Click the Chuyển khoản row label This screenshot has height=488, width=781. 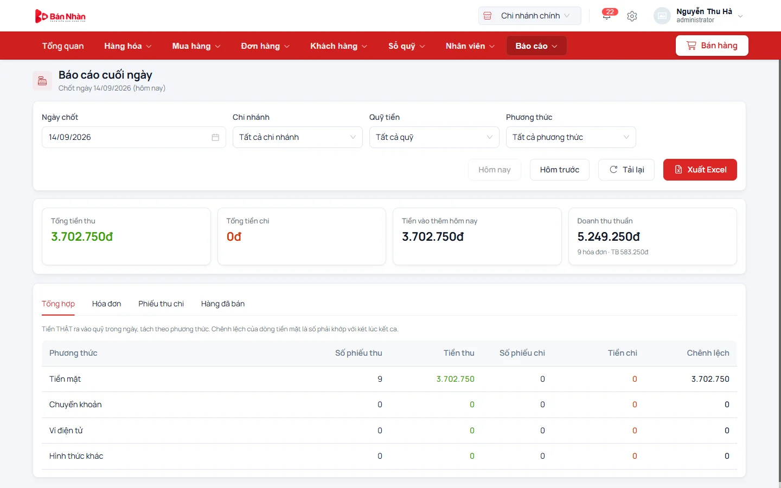(x=75, y=404)
